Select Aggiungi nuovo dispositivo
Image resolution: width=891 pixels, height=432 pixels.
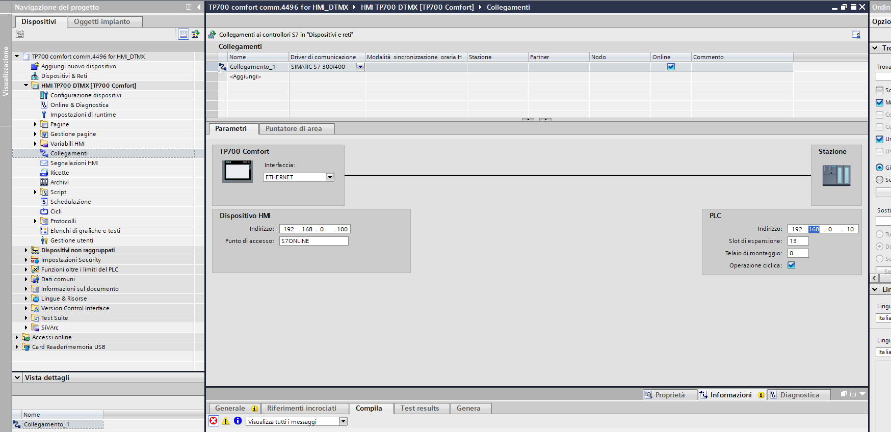[78, 66]
